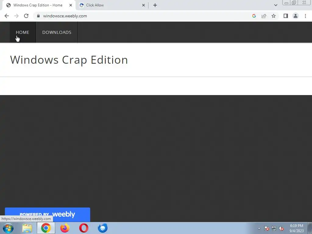Launch Firefox from the taskbar
Screen dimensions: 312x234
pyautogui.click(x=65, y=228)
